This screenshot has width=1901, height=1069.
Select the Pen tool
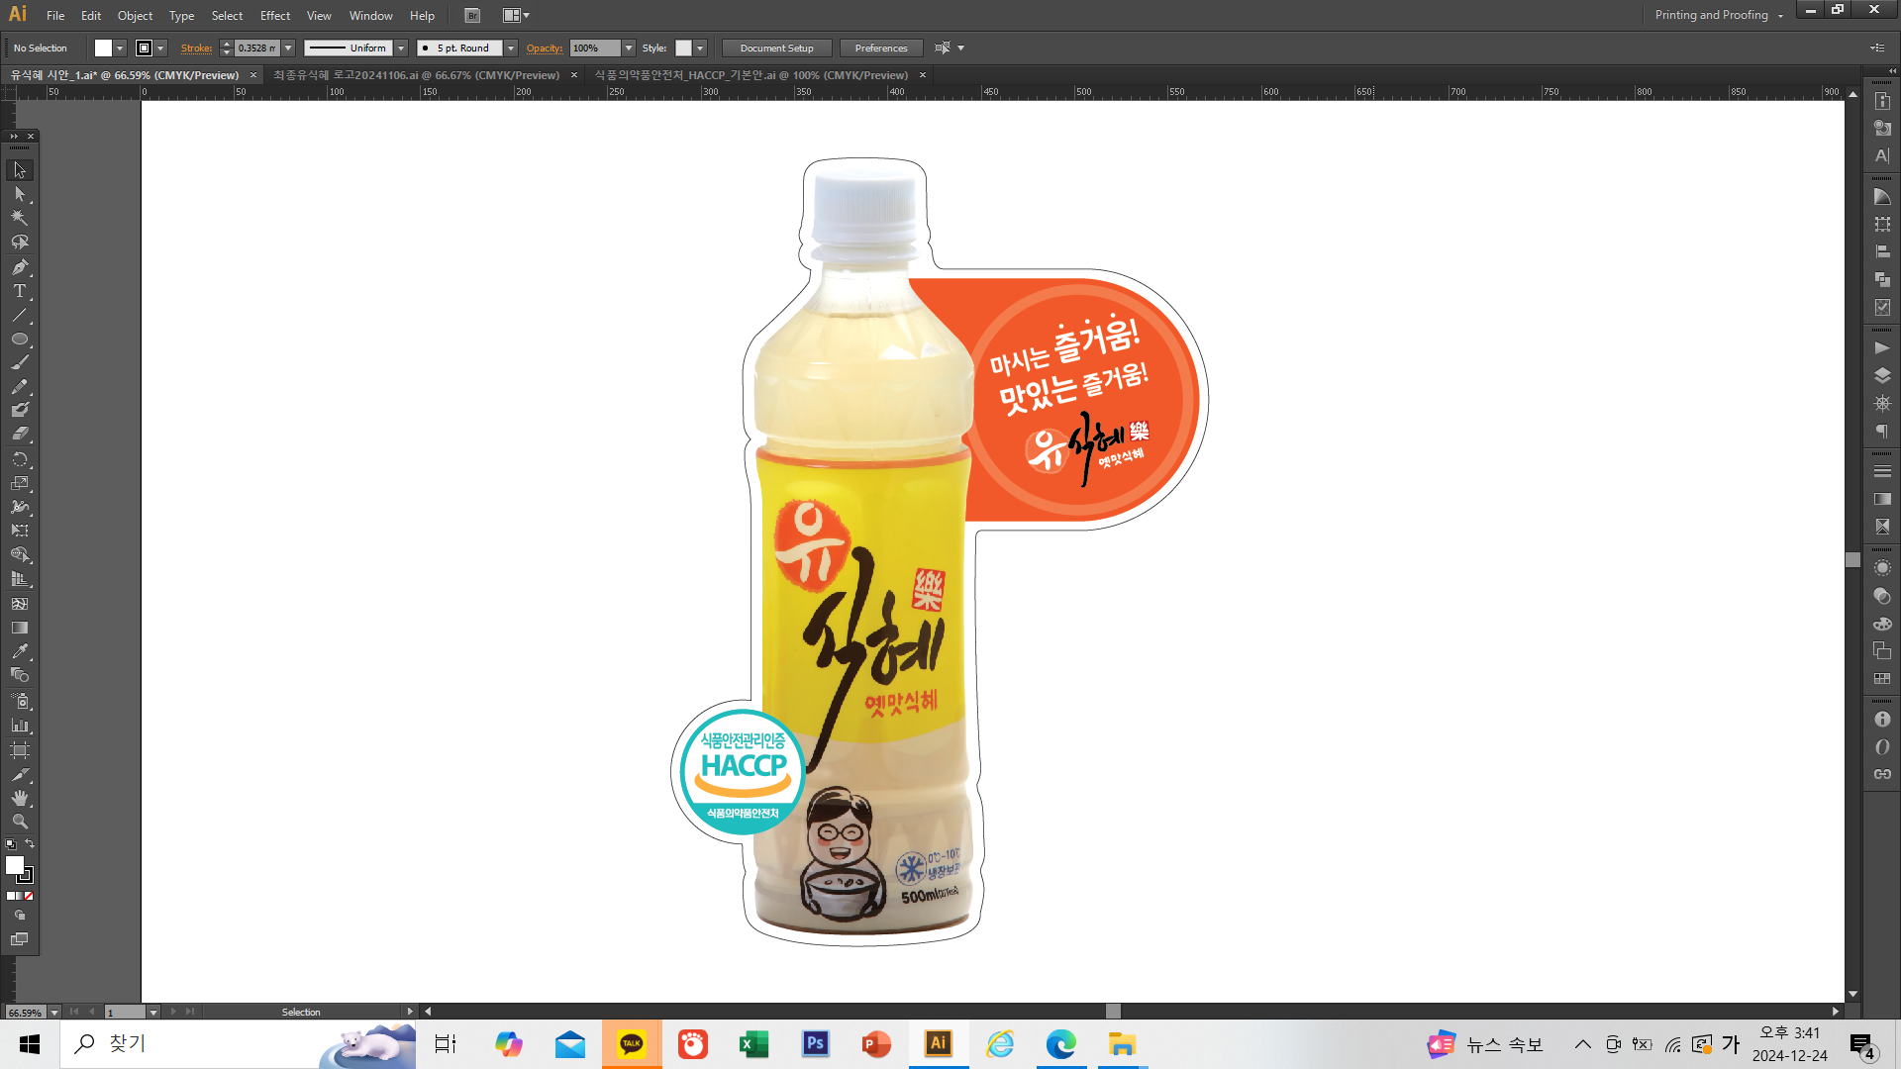20,267
